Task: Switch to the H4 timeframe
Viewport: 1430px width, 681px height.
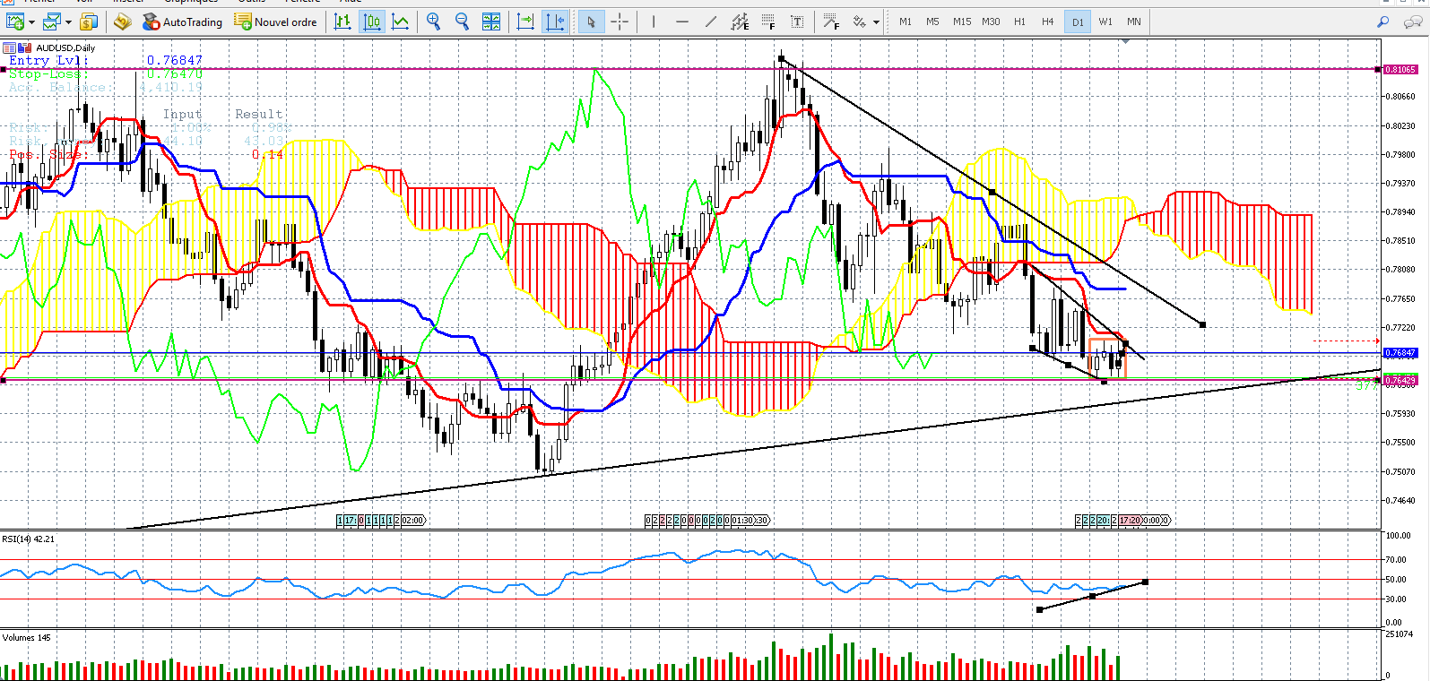Action: (1048, 22)
